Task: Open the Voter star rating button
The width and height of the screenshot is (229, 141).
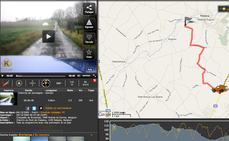Action: [89, 54]
